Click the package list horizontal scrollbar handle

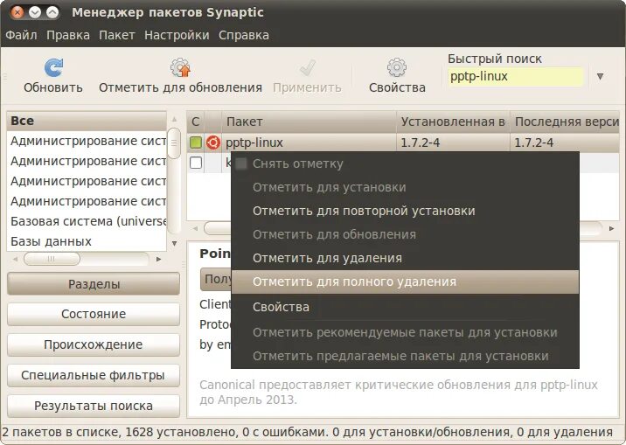[x=218, y=228]
